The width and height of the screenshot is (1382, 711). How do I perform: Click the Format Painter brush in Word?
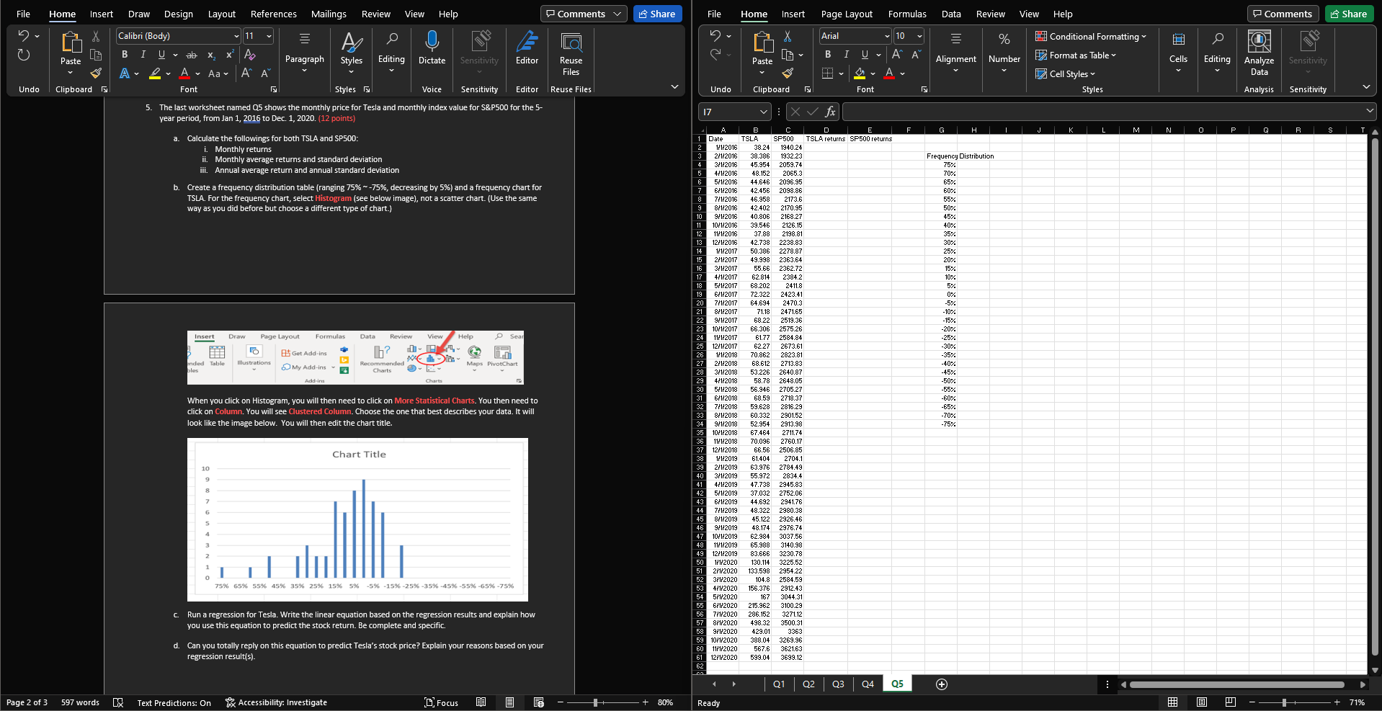tap(96, 73)
